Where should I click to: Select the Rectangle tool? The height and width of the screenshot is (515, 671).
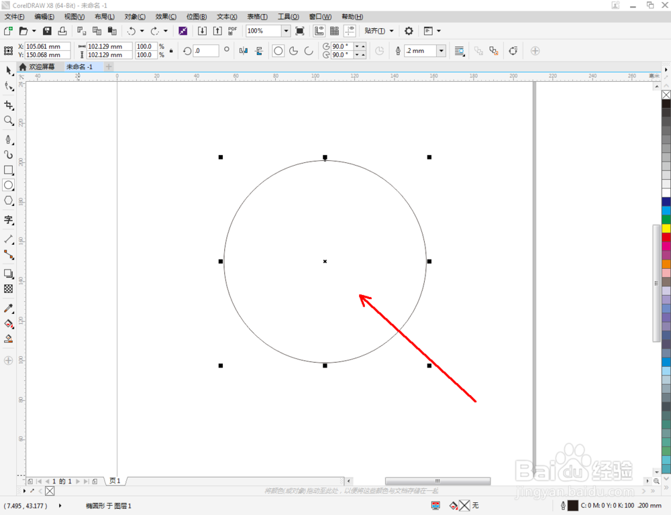pos(9,170)
